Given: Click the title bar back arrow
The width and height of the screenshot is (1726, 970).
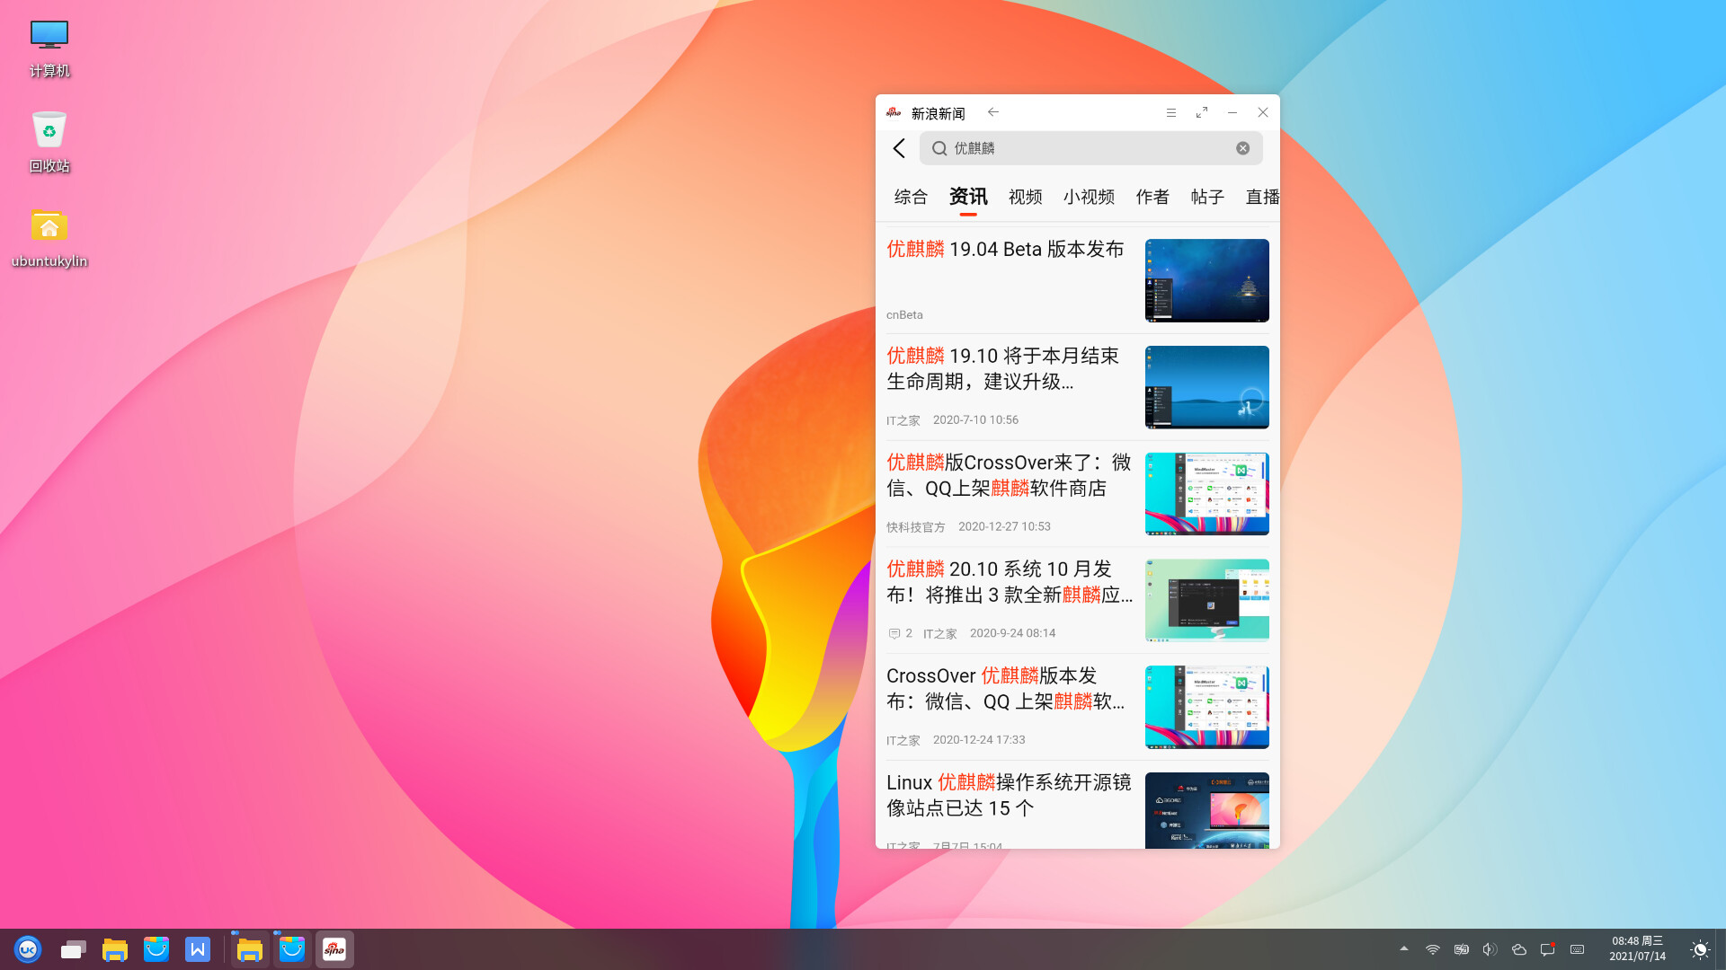Looking at the screenshot, I should (x=993, y=112).
